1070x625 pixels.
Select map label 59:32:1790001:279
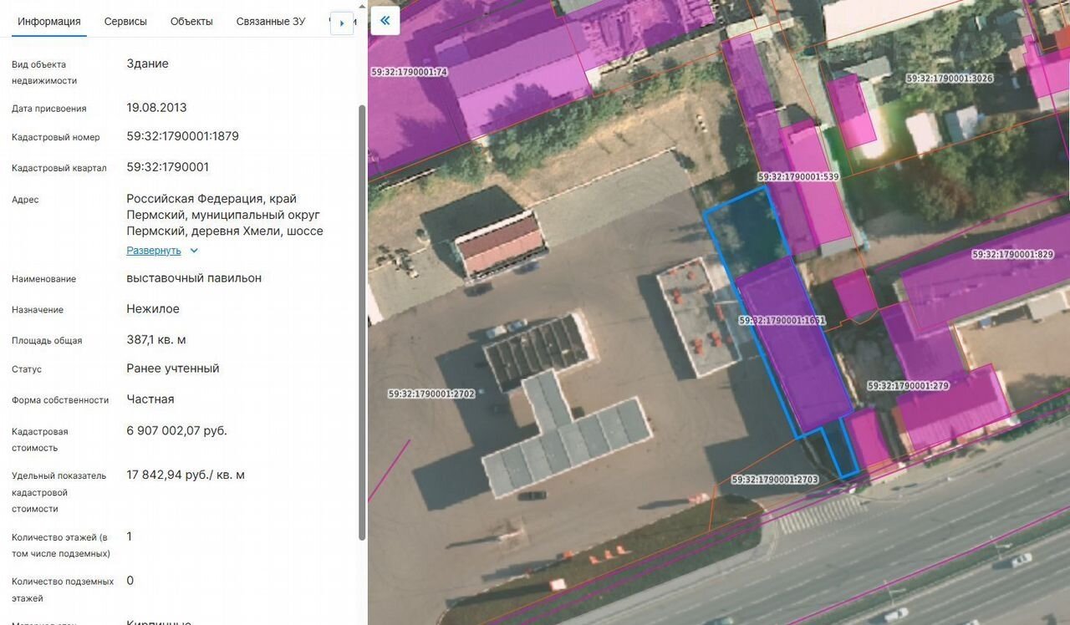908,386
